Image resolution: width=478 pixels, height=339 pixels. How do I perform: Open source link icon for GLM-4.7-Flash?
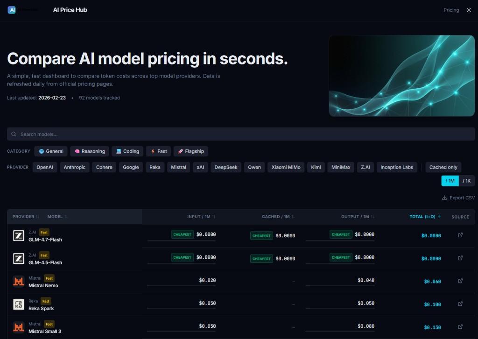click(460, 235)
